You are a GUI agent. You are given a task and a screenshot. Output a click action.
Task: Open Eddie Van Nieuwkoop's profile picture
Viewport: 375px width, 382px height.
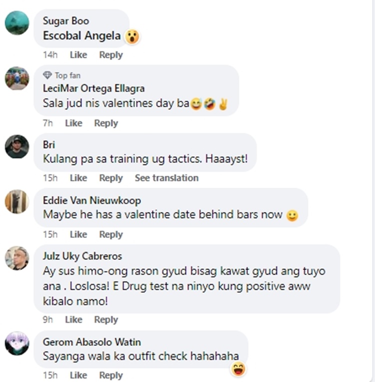[x=17, y=202]
